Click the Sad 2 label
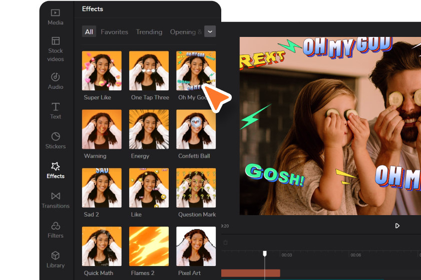Viewport: 421px width, 280px height. coord(91,215)
